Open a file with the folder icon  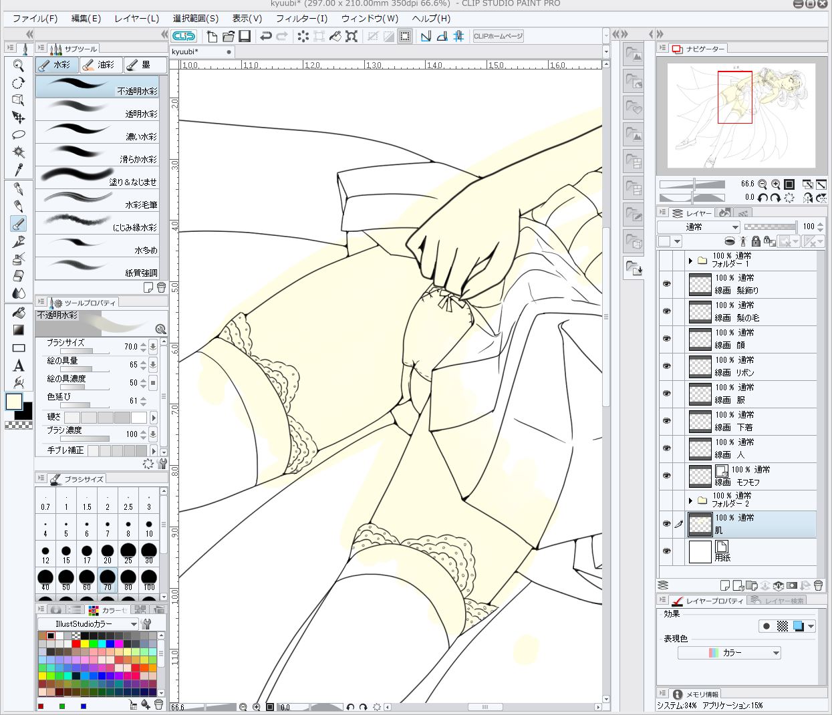(229, 36)
